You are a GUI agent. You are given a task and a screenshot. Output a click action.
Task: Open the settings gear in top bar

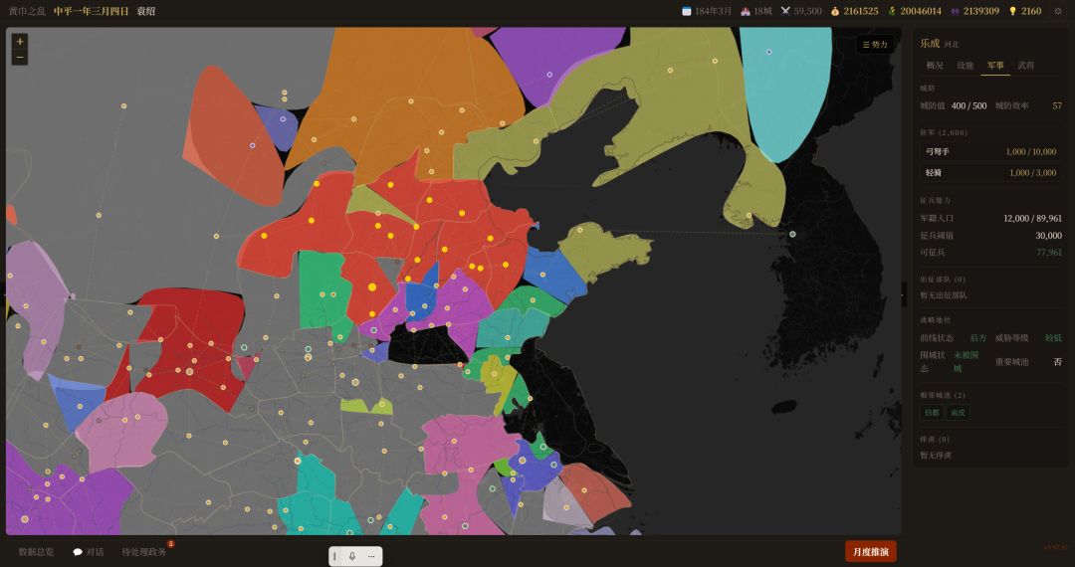pos(1058,11)
